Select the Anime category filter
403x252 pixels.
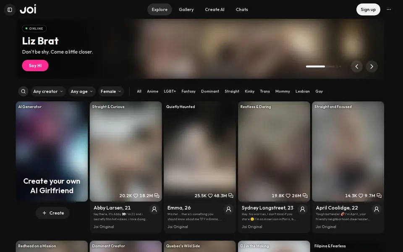[x=153, y=91]
